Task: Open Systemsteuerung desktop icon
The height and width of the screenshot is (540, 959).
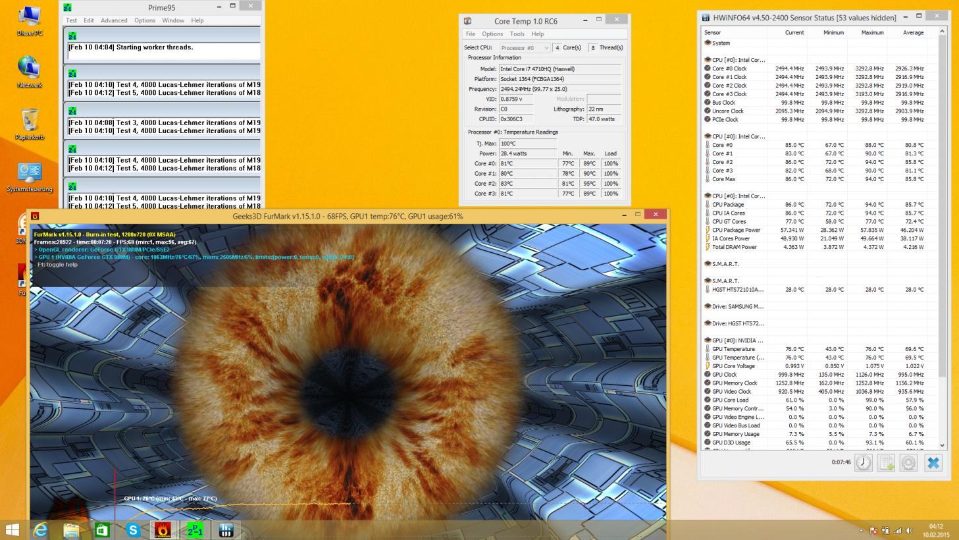Action: (30, 176)
